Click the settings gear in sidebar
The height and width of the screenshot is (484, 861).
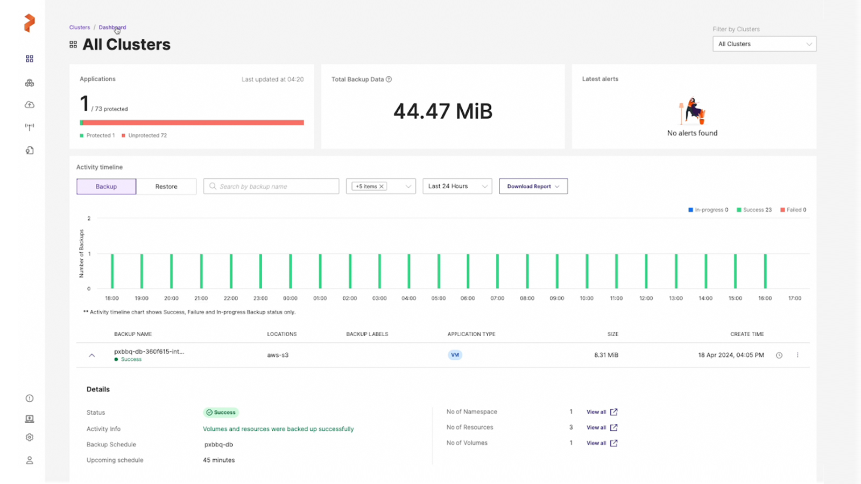point(30,437)
